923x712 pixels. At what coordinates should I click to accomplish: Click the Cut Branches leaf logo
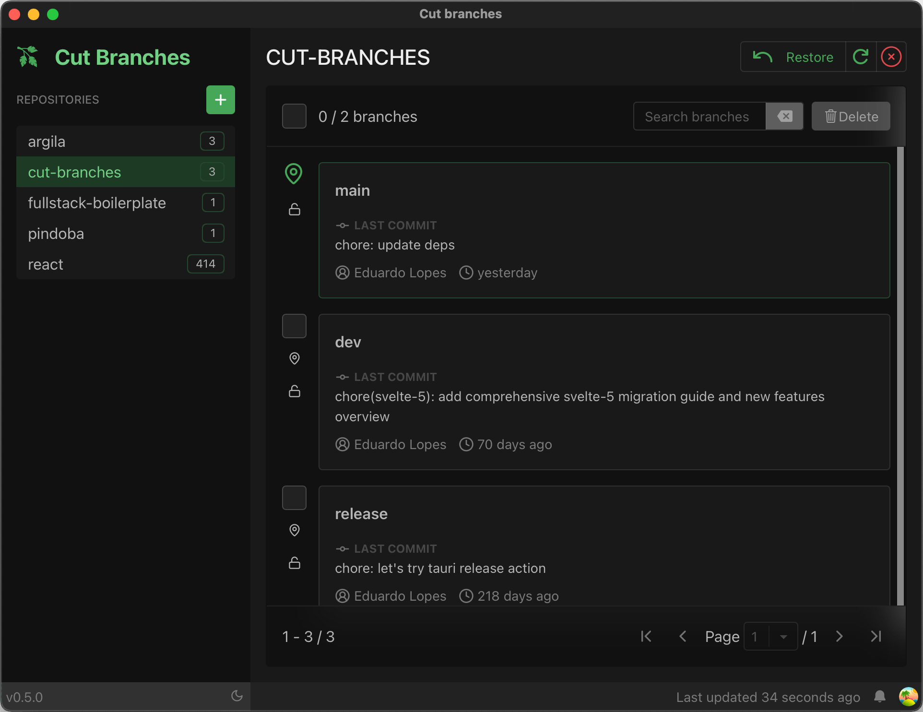(x=27, y=56)
